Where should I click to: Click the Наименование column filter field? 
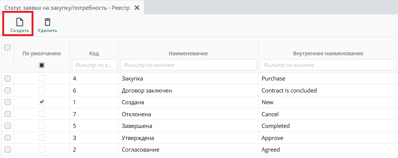(188, 65)
